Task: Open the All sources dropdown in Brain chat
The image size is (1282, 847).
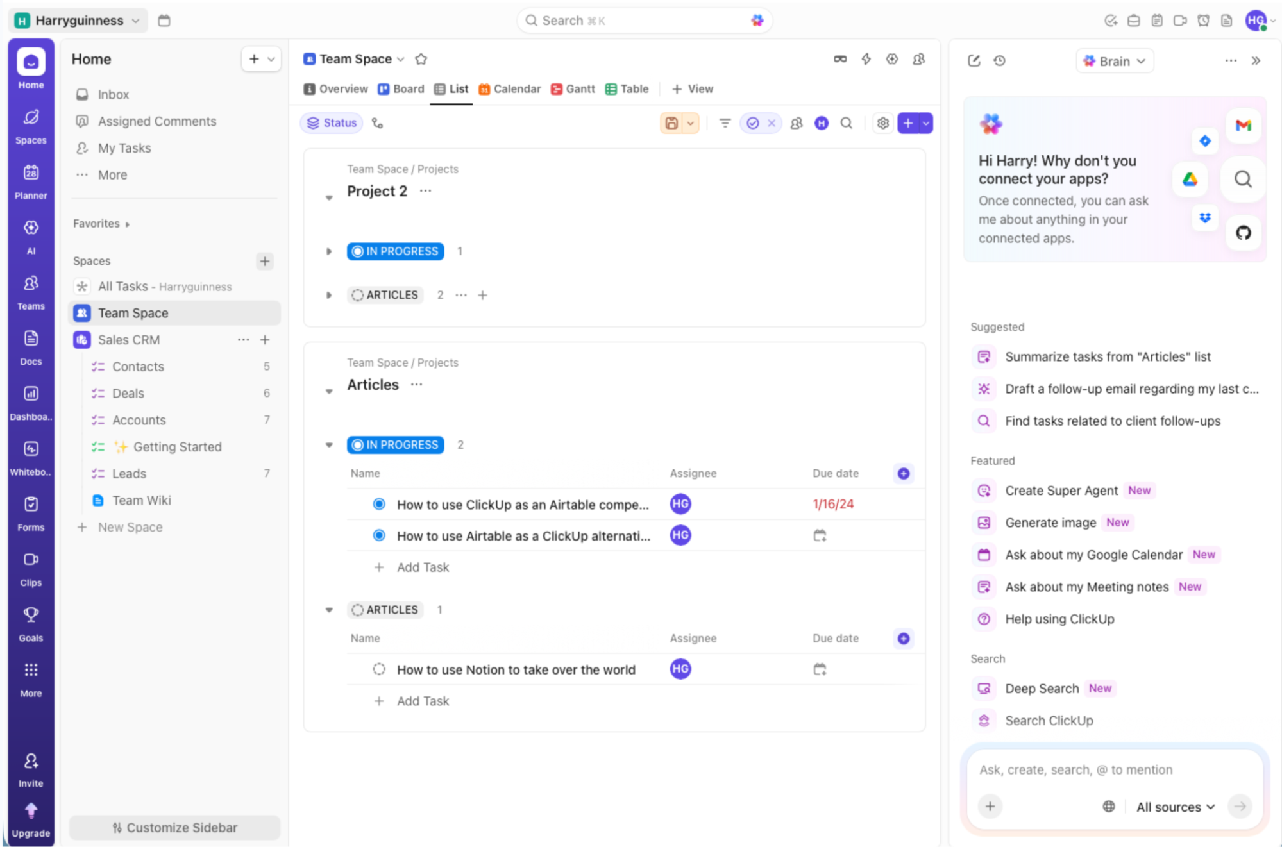Action: 1174,807
